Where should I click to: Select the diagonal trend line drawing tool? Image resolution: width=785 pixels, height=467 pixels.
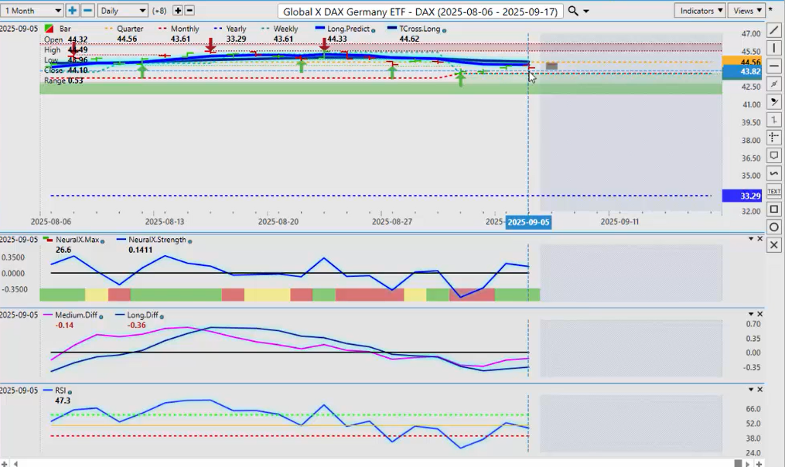[x=774, y=30]
